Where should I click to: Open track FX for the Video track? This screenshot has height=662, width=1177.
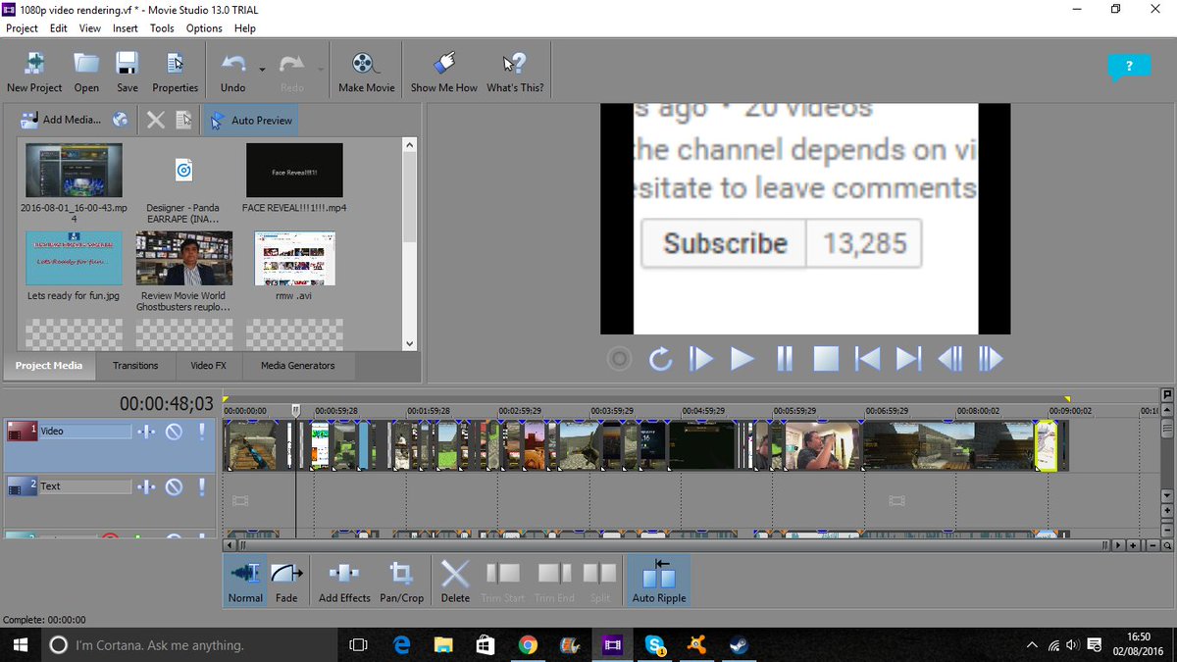[146, 432]
